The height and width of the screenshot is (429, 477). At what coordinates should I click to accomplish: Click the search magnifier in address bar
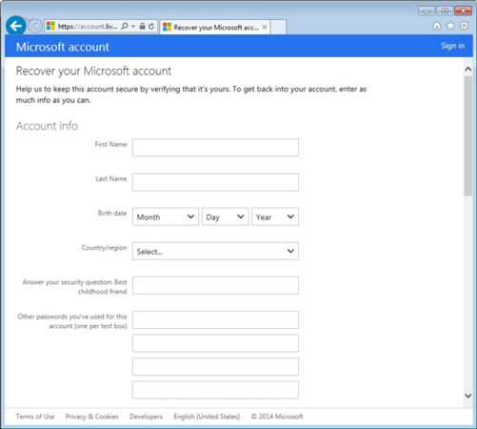click(x=125, y=26)
